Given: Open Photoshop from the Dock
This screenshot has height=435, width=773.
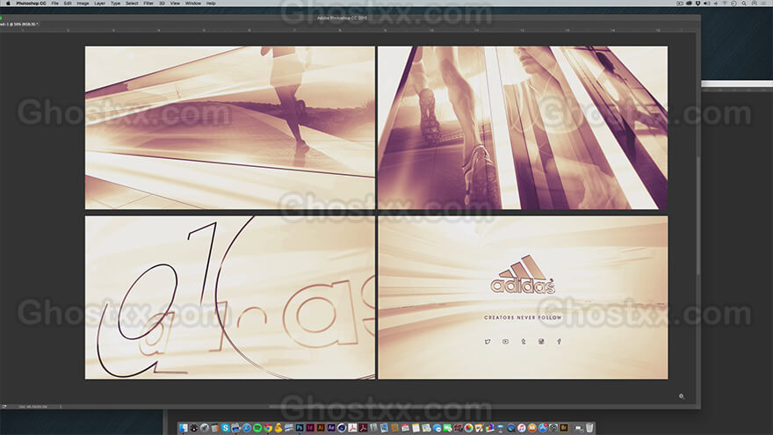Looking at the screenshot, I should (300, 428).
